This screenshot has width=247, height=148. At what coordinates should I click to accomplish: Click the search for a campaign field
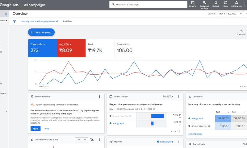tap(148, 5)
